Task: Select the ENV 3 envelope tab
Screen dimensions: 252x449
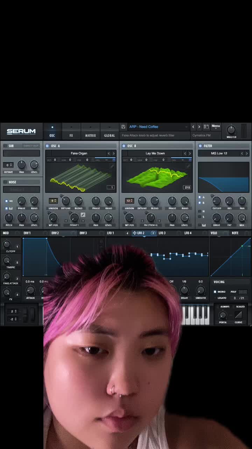Action: (83, 233)
